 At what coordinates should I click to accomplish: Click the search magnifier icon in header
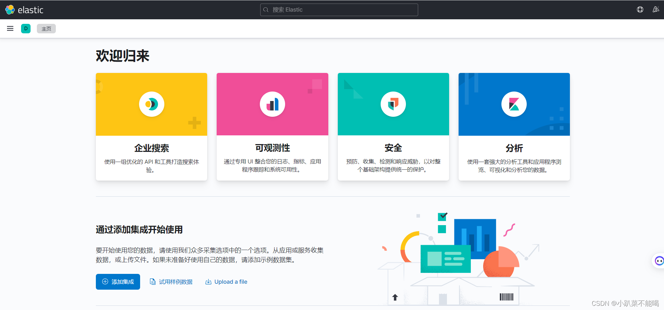(x=266, y=10)
